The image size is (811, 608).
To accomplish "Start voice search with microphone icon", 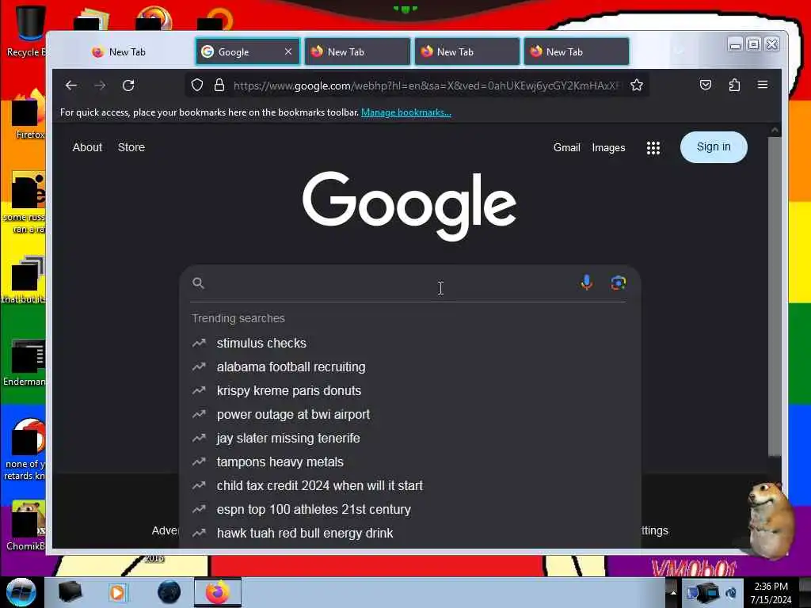I will point(587,283).
